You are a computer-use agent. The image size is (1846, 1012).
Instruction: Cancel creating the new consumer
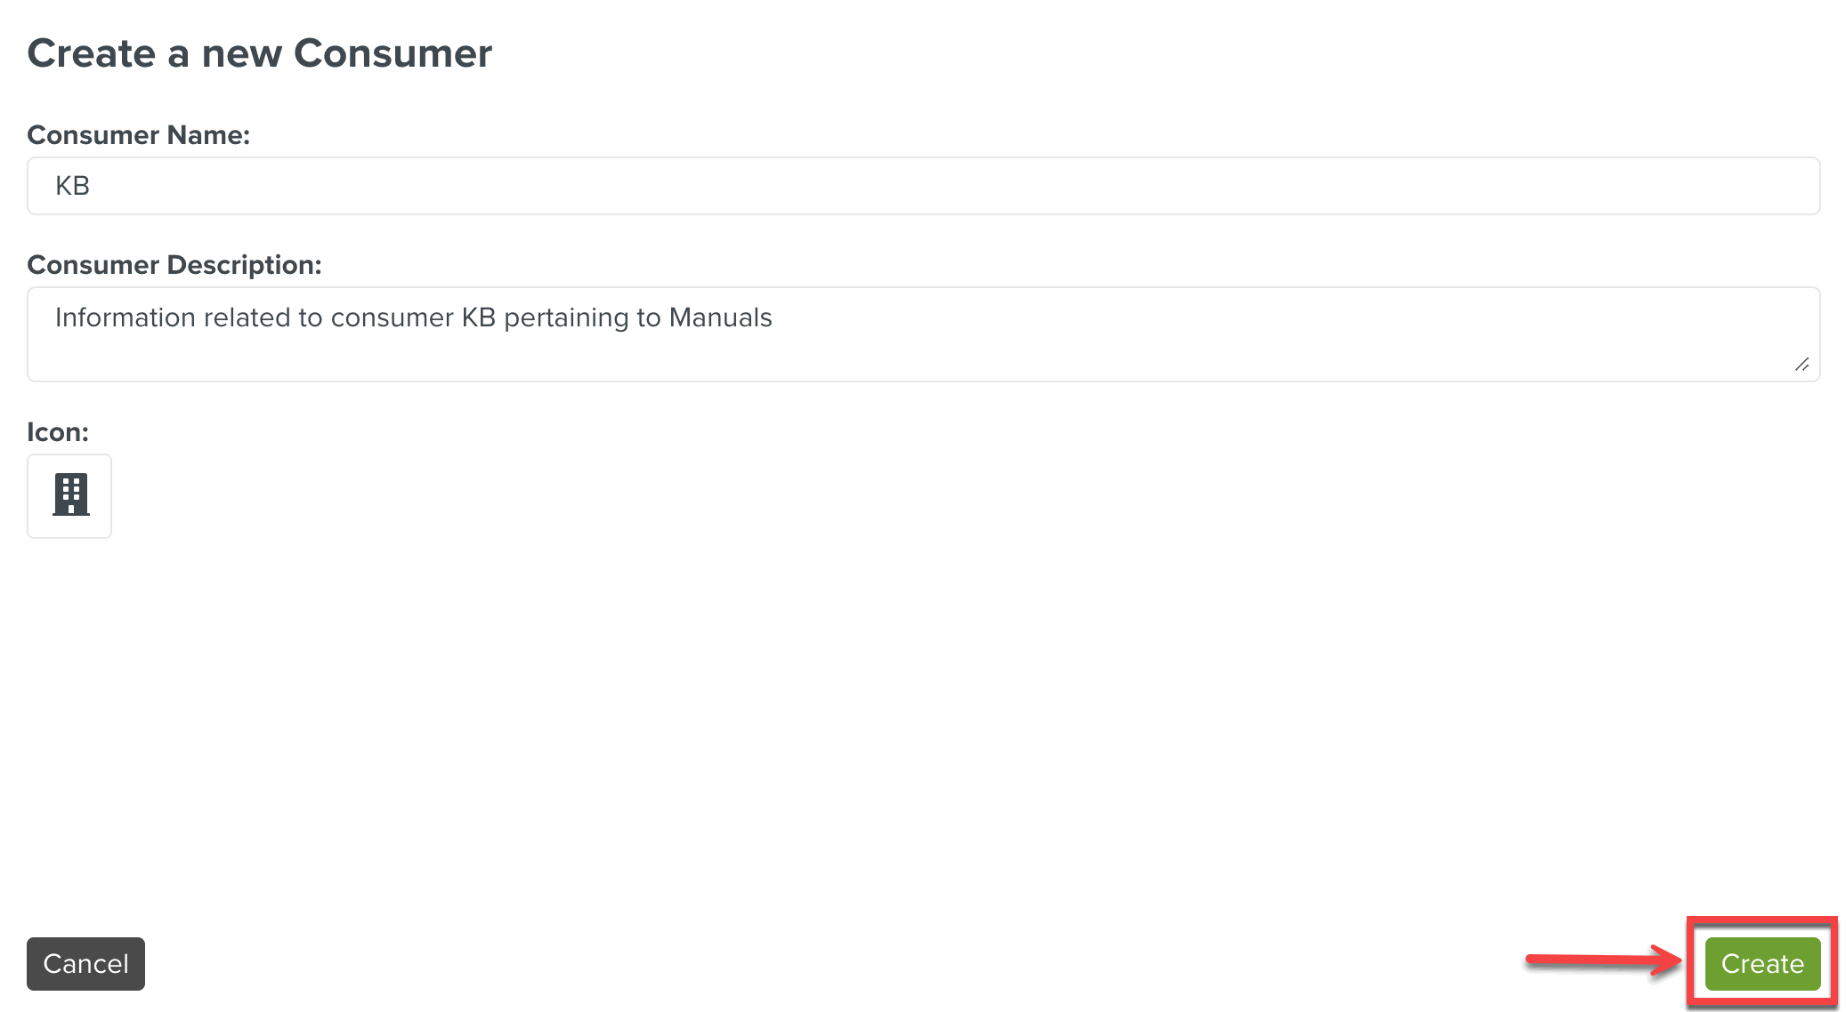85,964
